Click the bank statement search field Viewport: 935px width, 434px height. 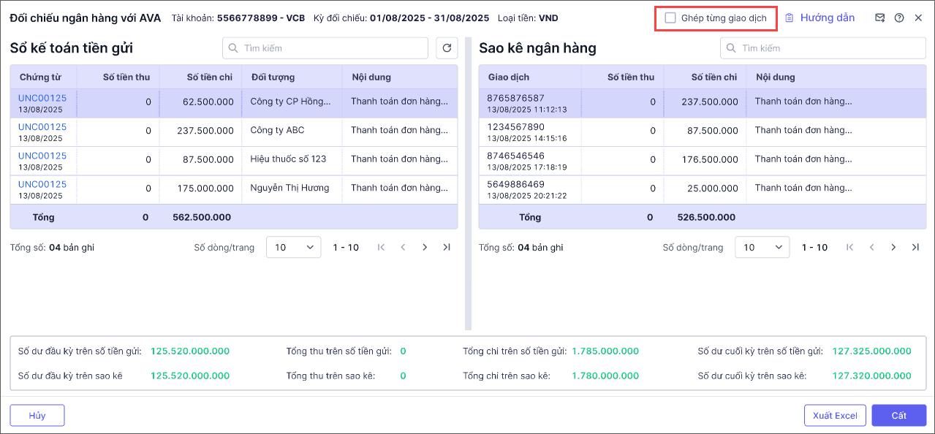[823, 48]
